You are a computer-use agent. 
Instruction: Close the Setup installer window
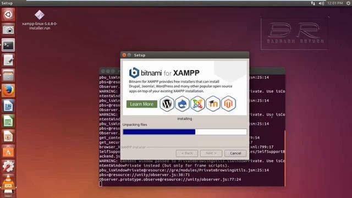click(x=124, y=55)
